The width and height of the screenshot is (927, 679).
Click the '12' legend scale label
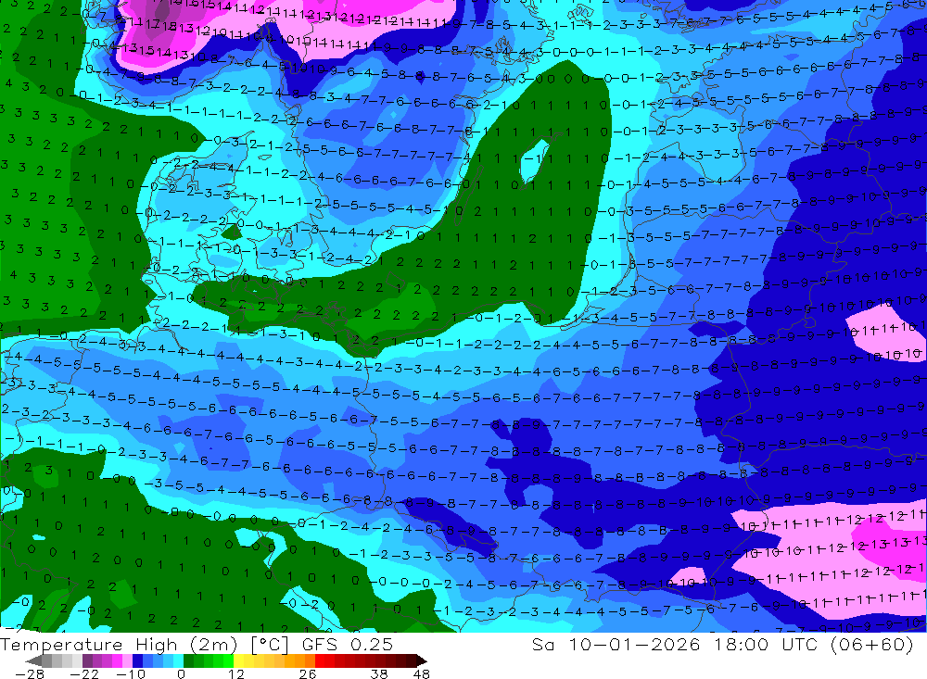tap(235, 673)
